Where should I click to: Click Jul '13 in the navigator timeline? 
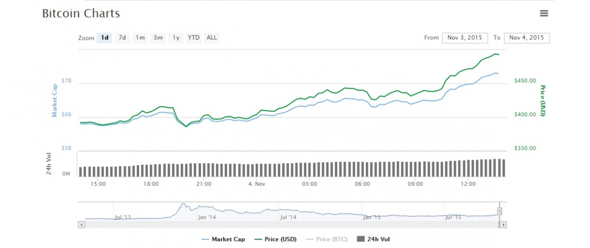tap(123, 217)
